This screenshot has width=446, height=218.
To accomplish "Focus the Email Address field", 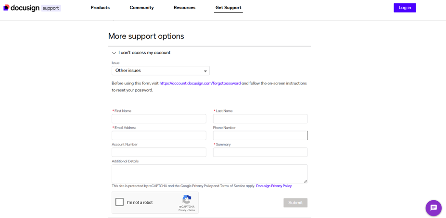I will click(x=159, y=135).
